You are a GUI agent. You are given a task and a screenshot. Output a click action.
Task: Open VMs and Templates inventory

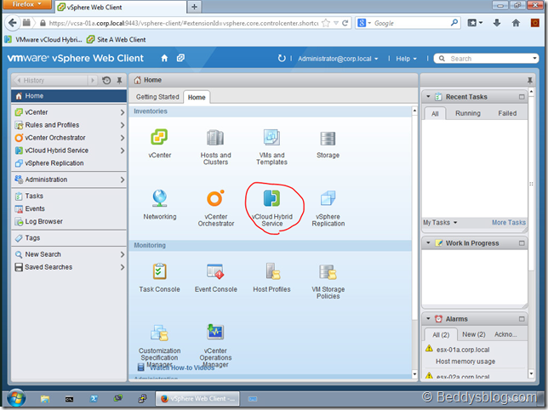coord(271,137)
